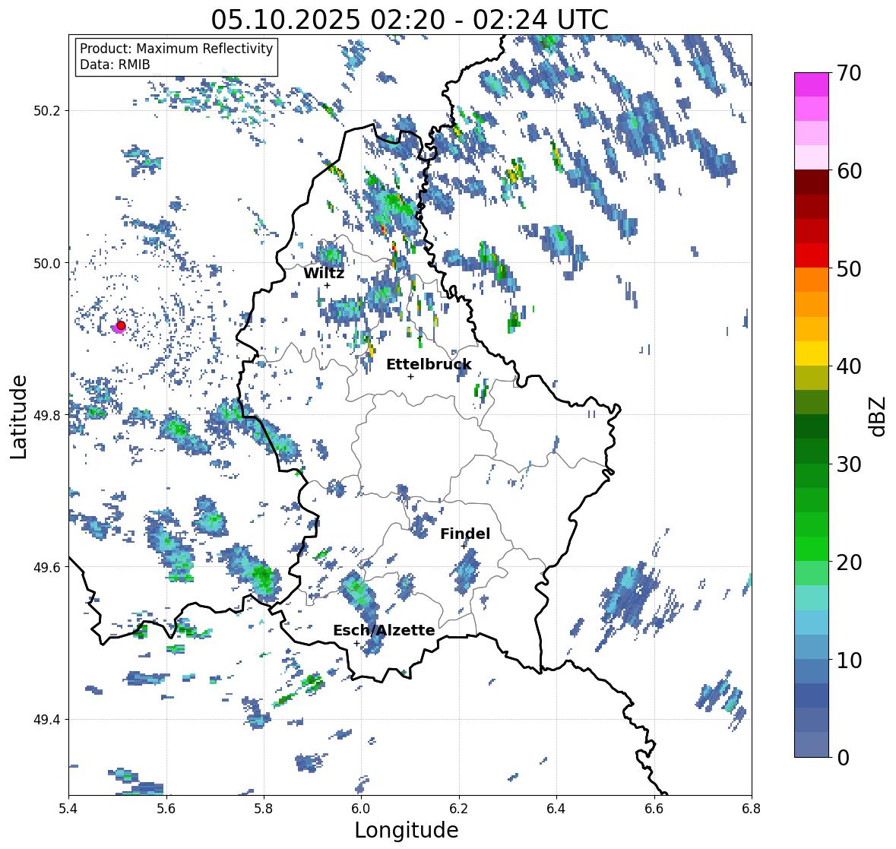Image resolution: width=896 pixels, height=849 pixels.
Task: Click the 10 value on the colorbar
Action: click(x=849, y=660)
